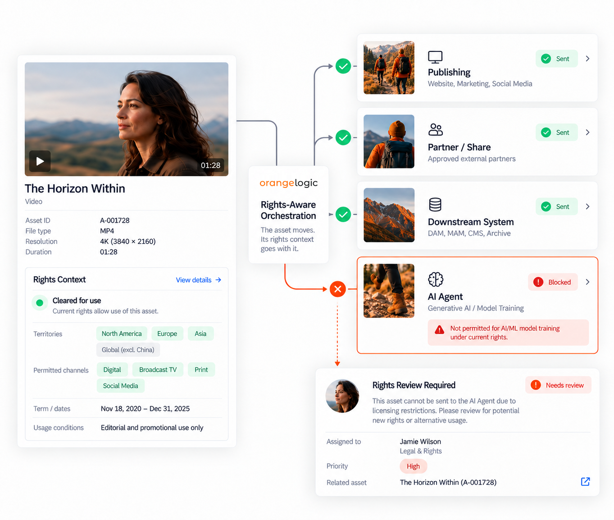Open the Downstream System mountain thumbnail

pyautogui.click(x=389, y=215)
